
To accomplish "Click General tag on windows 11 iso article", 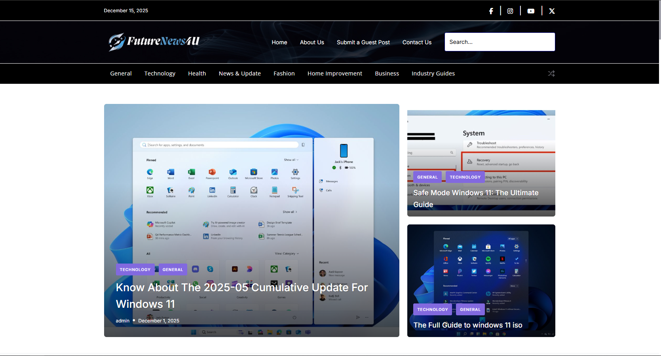I will pos(470,309).
